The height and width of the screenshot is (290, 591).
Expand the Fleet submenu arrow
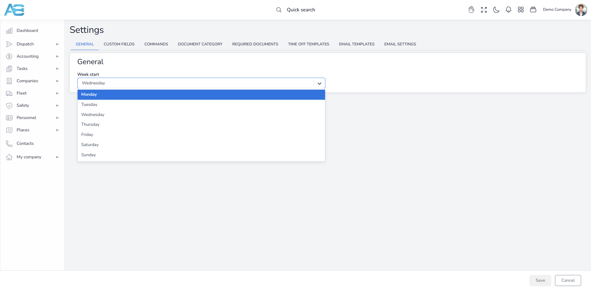click(57, 93)
